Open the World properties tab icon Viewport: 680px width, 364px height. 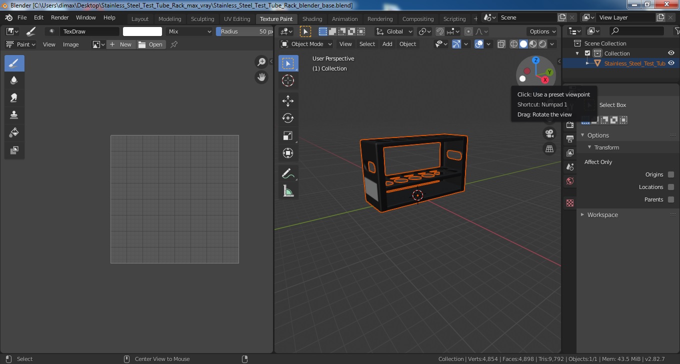(x=570, y=181)
